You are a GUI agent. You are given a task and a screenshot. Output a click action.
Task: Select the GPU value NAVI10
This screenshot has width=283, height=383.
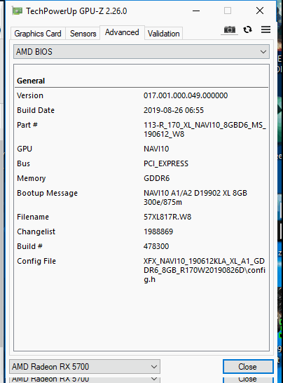pos(156,149)
